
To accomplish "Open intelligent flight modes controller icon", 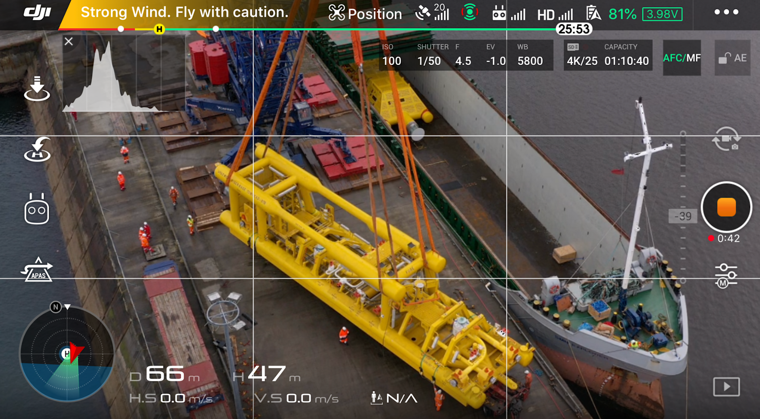I will point(37,209).
